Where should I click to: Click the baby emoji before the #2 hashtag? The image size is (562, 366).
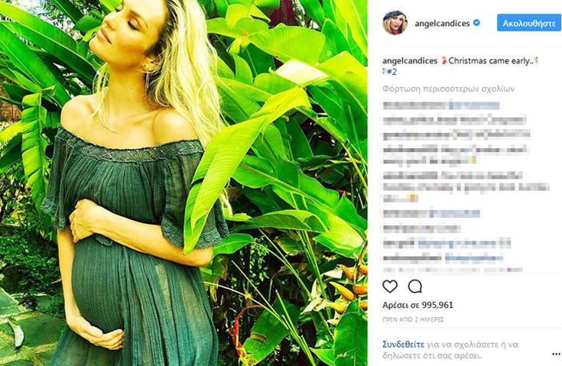click(x=385, y=72)
